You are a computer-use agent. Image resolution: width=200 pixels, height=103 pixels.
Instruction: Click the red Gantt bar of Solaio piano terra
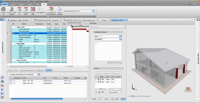coord(79,29)
